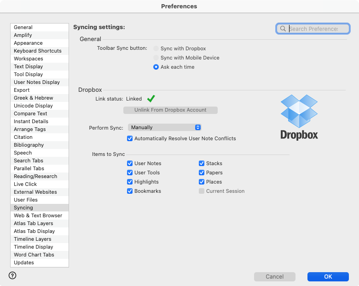
Task: Click the help question mark icon
Action: tap(12, 275)
